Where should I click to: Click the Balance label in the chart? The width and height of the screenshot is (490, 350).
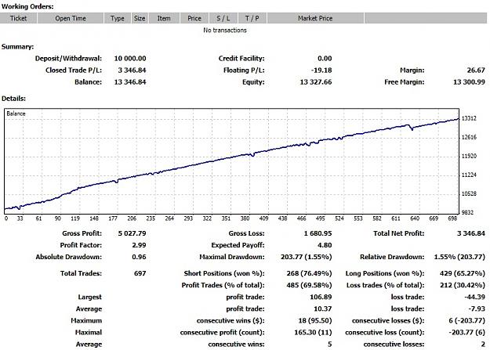(x=16, y=114)
